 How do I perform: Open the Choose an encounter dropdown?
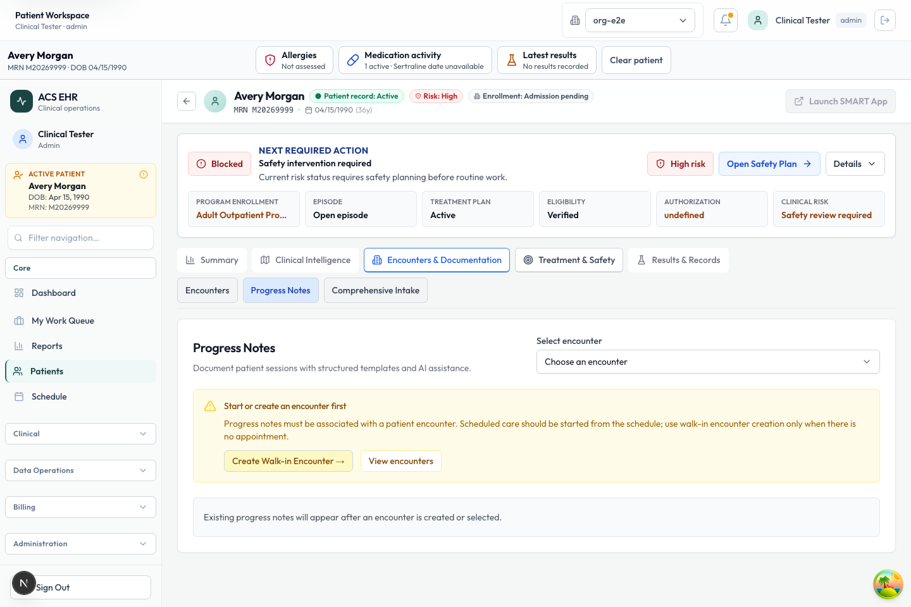[x=708, y=362]
